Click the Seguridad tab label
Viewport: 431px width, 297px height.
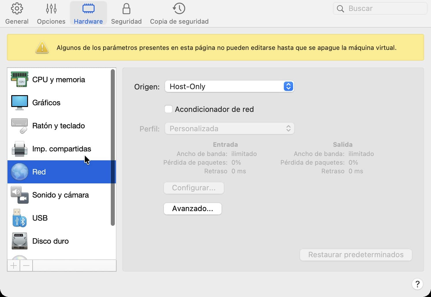126,21
